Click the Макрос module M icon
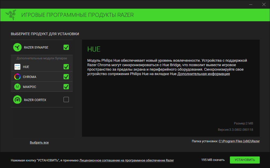 point(17,87)
